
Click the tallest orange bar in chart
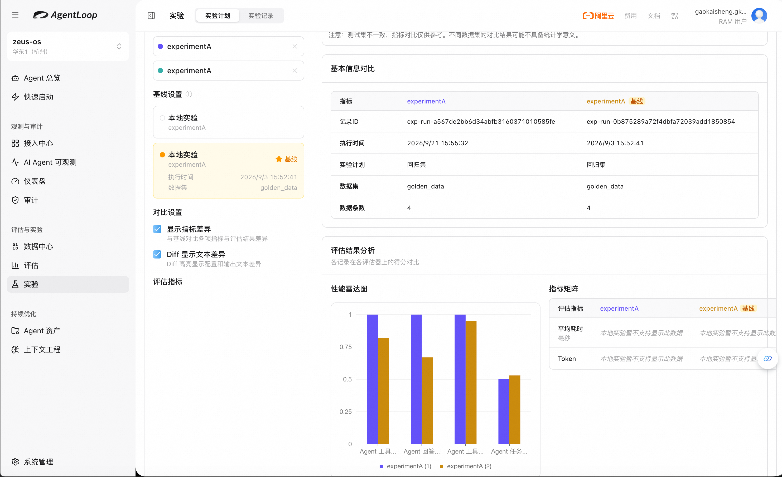point(471,382)
